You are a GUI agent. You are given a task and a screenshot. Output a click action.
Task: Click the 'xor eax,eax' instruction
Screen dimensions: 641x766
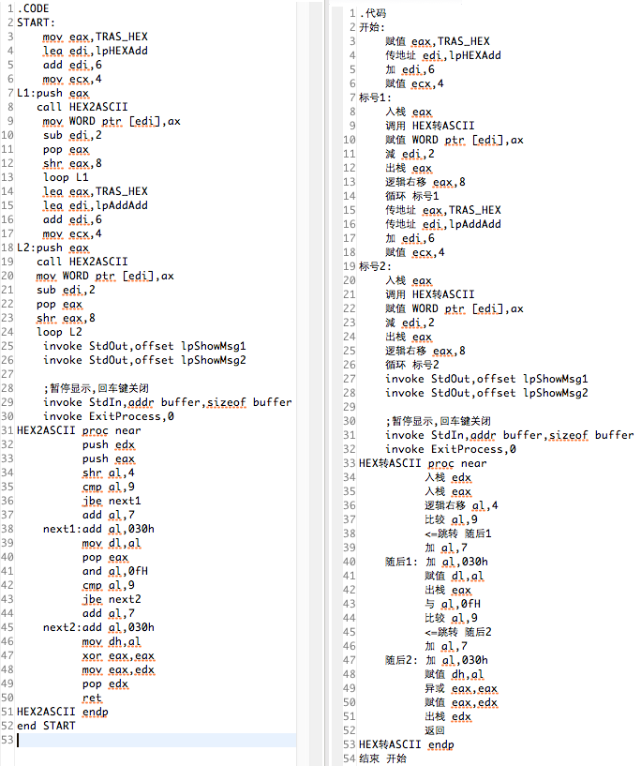[x=118, y=655]
